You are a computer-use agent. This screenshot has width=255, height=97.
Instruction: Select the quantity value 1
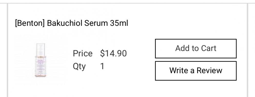point(102,66)
